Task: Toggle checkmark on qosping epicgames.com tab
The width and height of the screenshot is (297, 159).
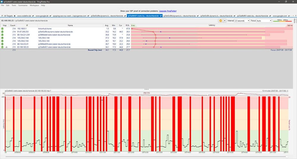Action: tap(89, 16)
